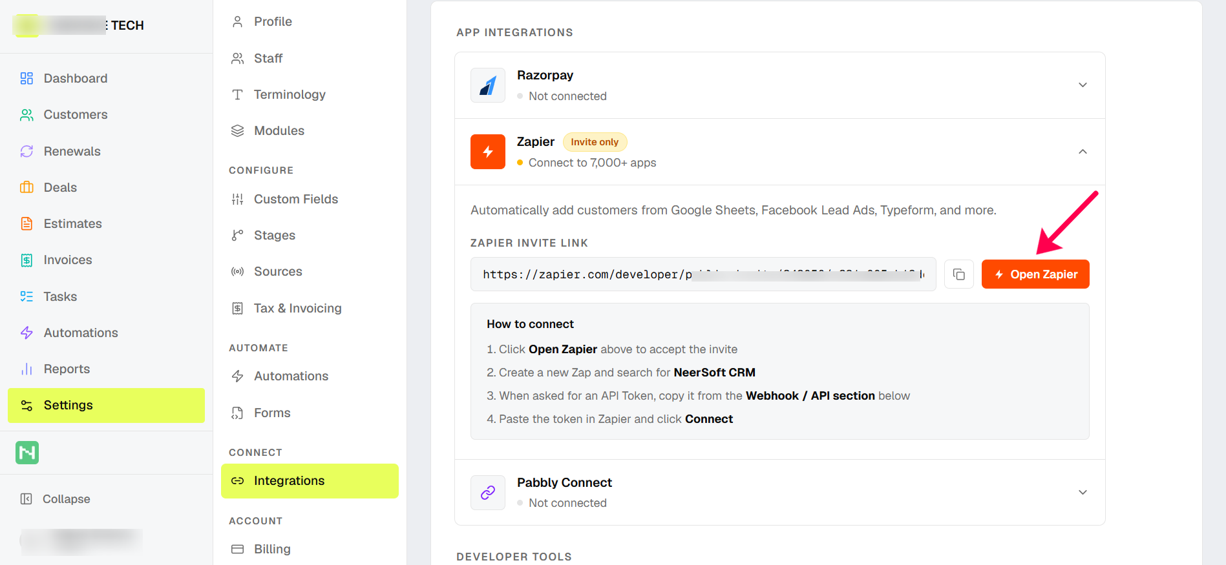Click the Tasks checklist icon
Viewport: 1226px width, 565px height.
point(26,296)
